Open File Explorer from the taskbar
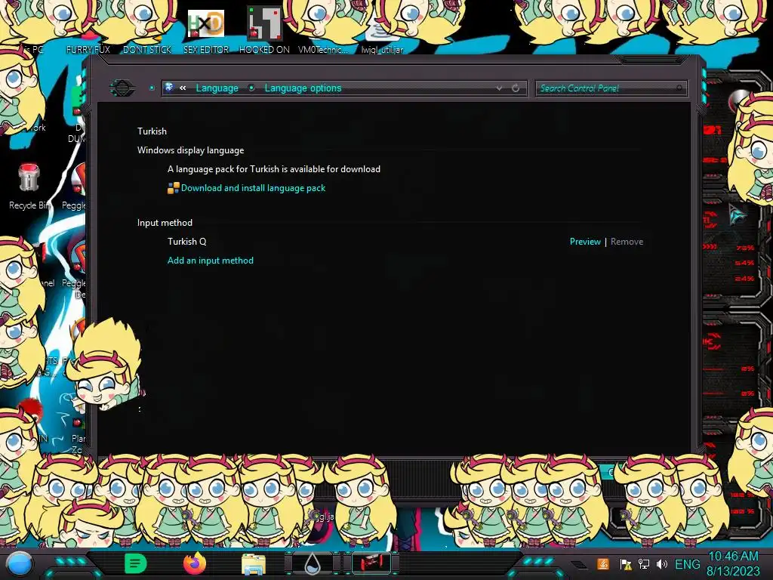This screenshot has height=580, width=773. [x=254, y=563]
